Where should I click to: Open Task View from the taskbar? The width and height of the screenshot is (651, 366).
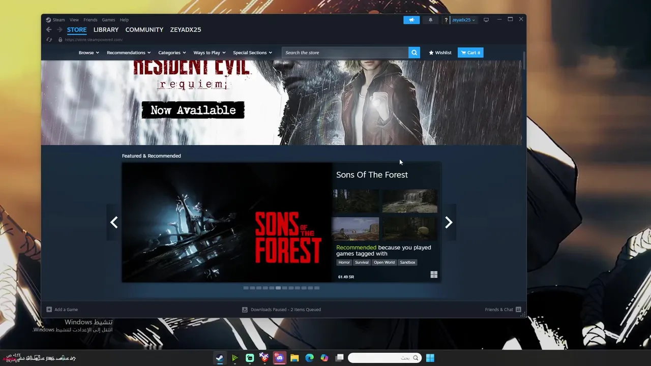[x=340, y=358]
